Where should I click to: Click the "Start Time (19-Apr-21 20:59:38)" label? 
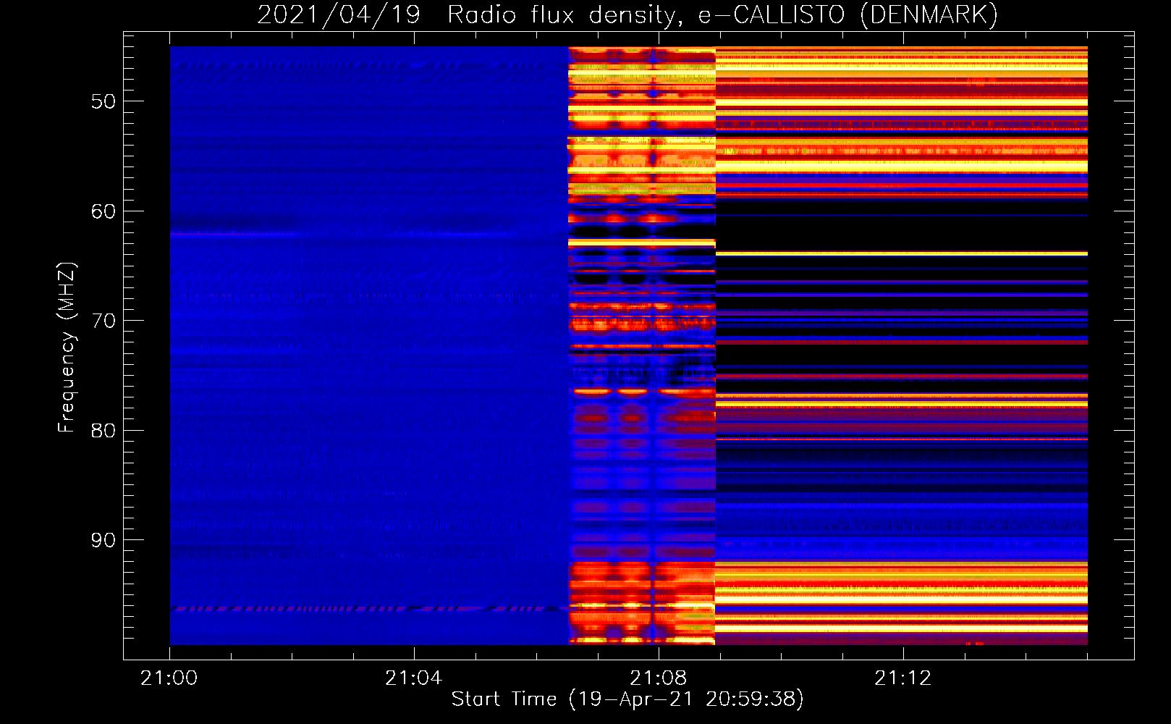(x=627, y=699)
